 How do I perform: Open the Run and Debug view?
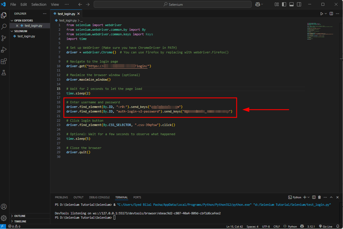4,50
